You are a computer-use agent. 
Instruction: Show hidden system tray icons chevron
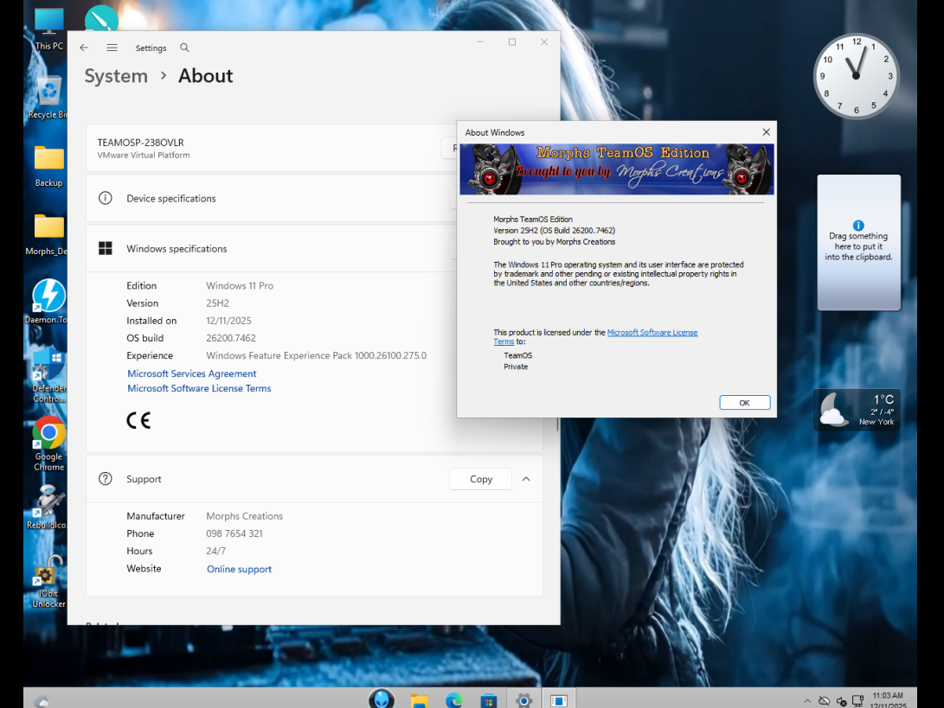tap(806, 701)
